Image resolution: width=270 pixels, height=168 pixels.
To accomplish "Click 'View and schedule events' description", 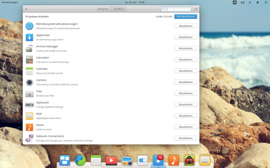I will click(x=49, y=73).
